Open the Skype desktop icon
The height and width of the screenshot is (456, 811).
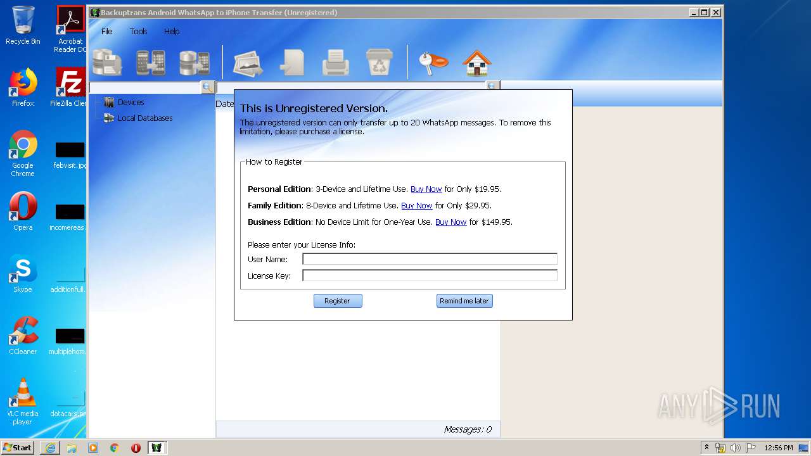click(x=23, y=274)
